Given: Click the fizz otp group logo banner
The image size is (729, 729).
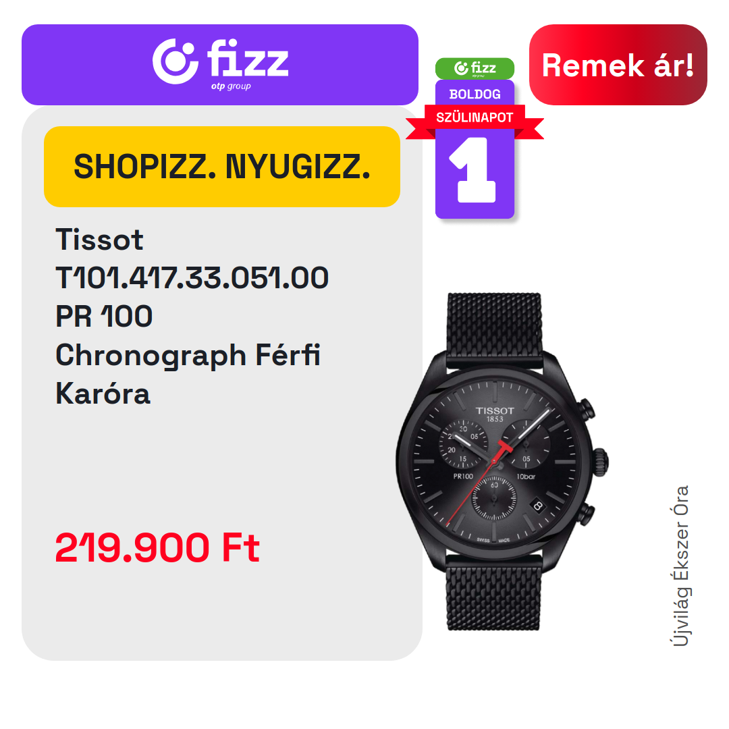Looking at the screenshot, I should click(x=220, y=65).
